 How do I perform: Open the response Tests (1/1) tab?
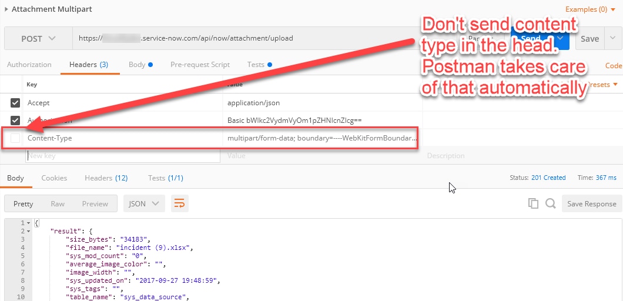[x=166, y=178]
